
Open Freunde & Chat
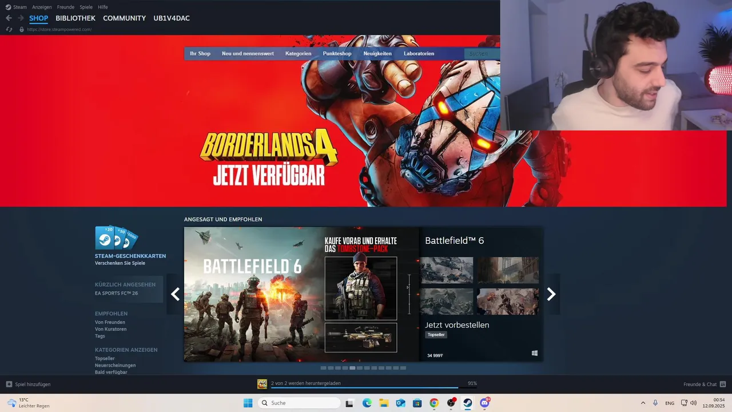click(x=705, y=385)
